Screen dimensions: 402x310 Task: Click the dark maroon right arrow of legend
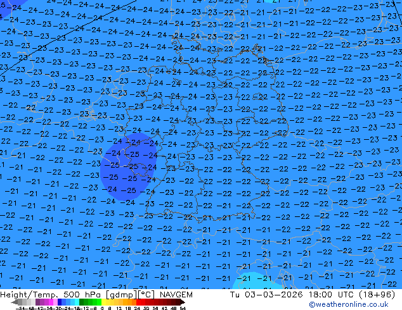pyautogui.click(x=182, y=302)
